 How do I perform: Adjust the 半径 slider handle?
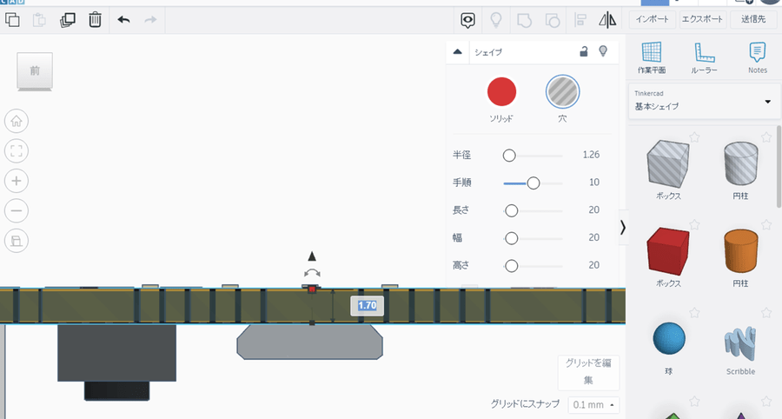point(508,156)
